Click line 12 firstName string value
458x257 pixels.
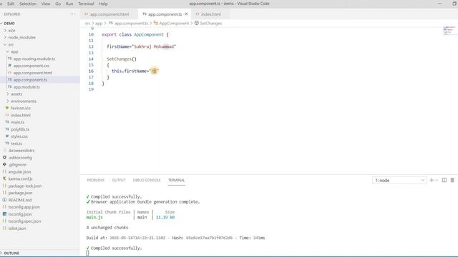[x=154, y=46]
